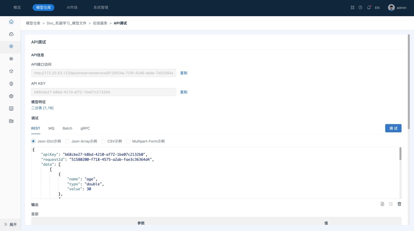
Task: Open the notification bell icon
Action: click(369, 7)
